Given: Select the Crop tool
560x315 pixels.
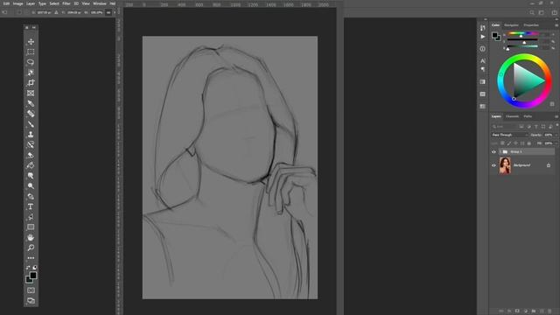Looking at the screenshot, I should pos(31,83).
